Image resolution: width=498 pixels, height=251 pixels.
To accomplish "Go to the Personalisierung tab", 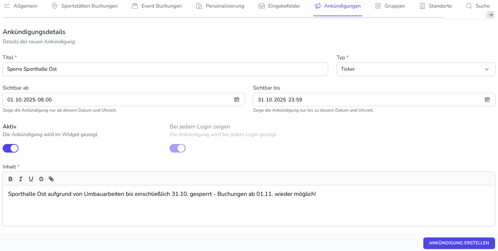I will pos(220,6).
